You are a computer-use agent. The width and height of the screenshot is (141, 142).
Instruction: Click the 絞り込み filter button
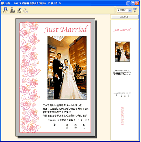click(x=124, y=17)
